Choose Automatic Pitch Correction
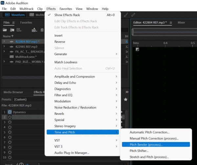 [156, 132]
